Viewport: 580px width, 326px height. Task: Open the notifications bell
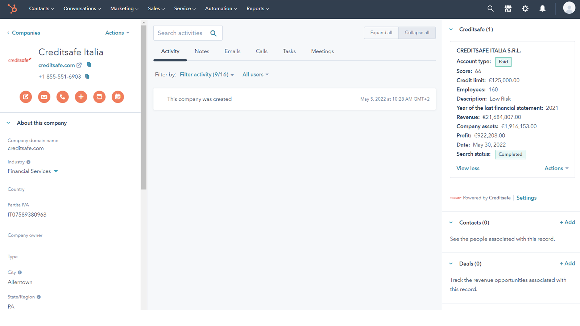pyautogui.click(x=542, y=9)
